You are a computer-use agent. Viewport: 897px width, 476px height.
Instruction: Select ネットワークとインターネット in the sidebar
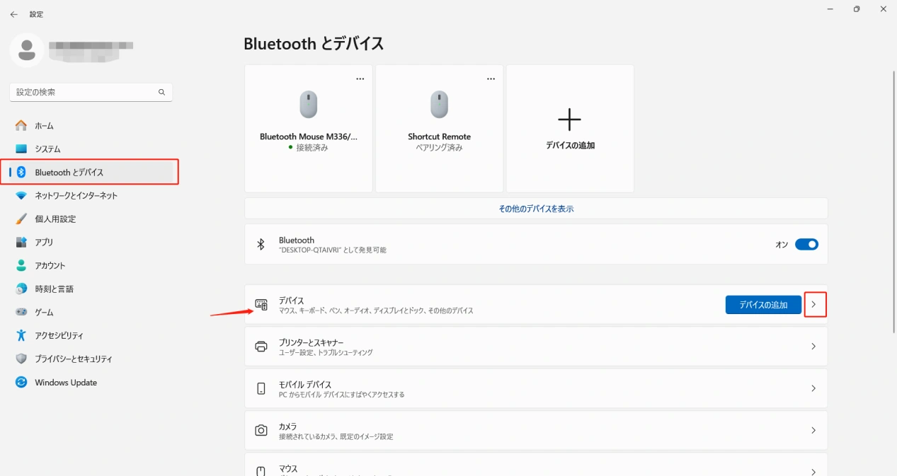click(x=76, y=196)
